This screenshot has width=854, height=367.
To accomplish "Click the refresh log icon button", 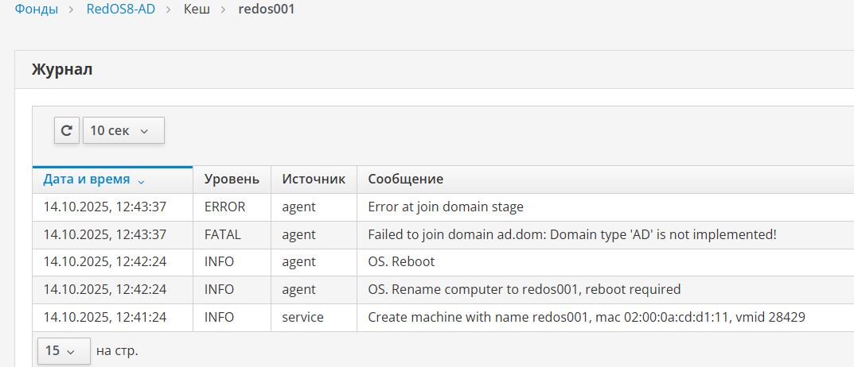I will coord(67,130).
